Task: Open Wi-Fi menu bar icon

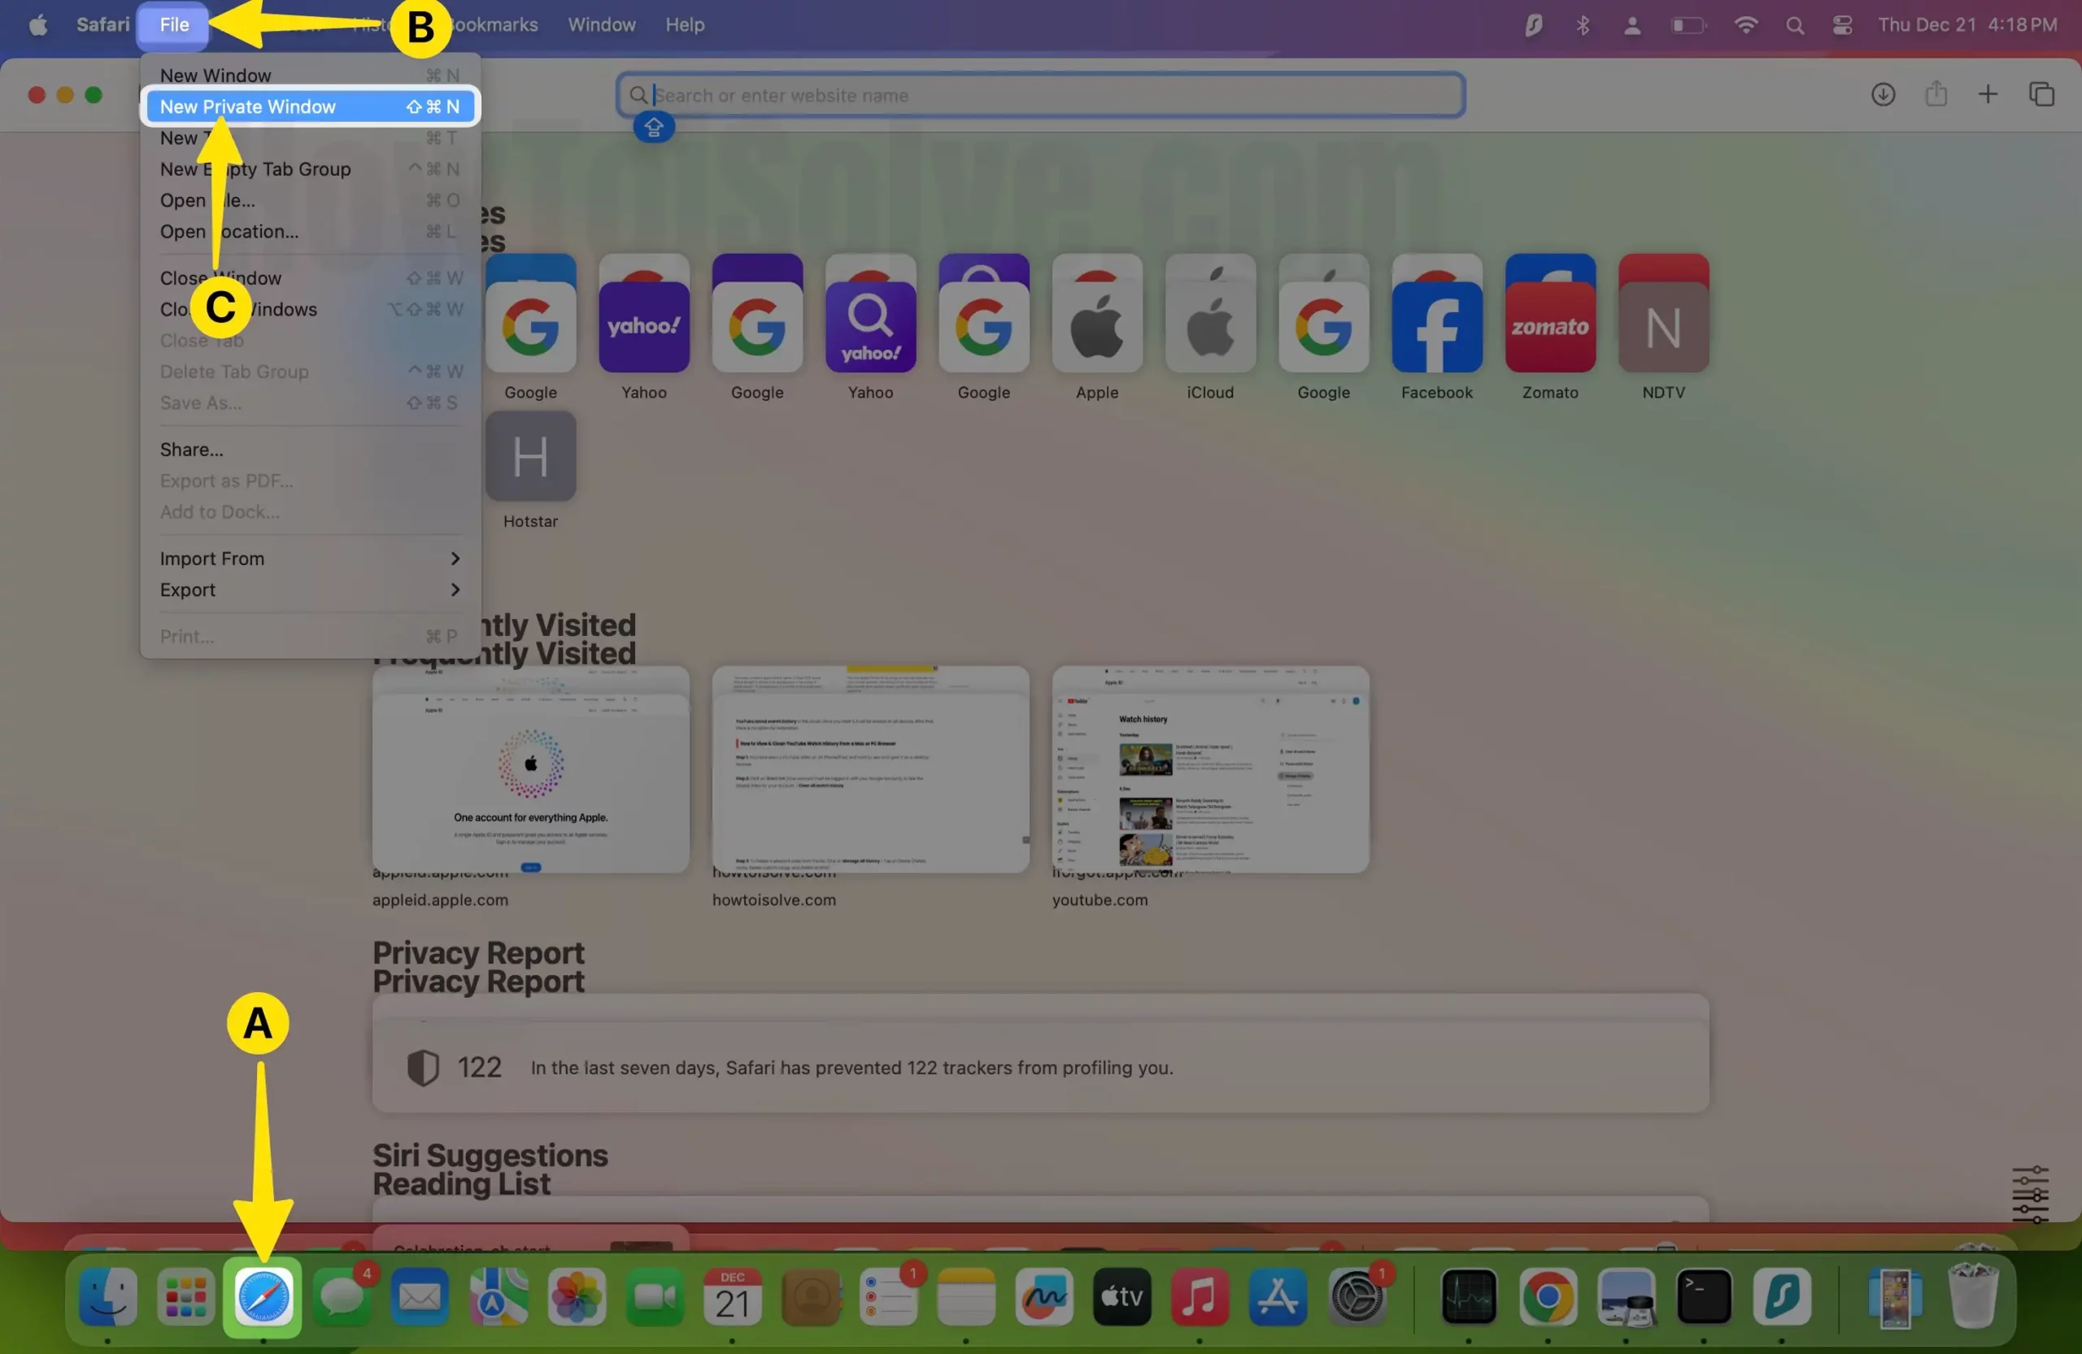Action: (x=1745, y=25)
